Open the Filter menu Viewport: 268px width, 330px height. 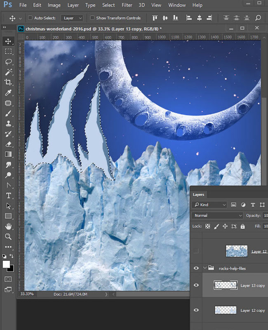(x=127, y=5)
